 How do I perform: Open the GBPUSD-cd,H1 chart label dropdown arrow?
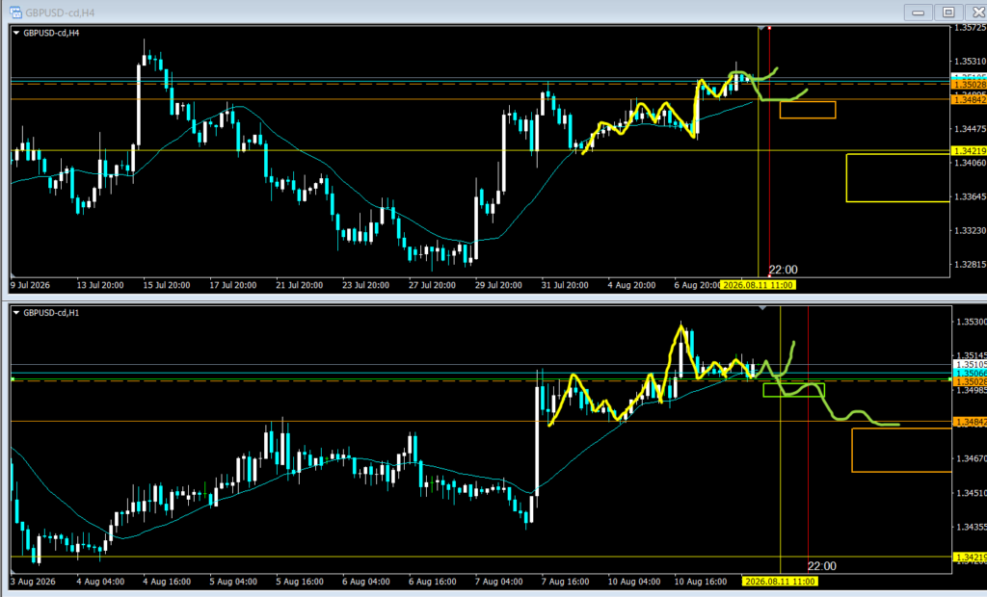coord(16,313)
